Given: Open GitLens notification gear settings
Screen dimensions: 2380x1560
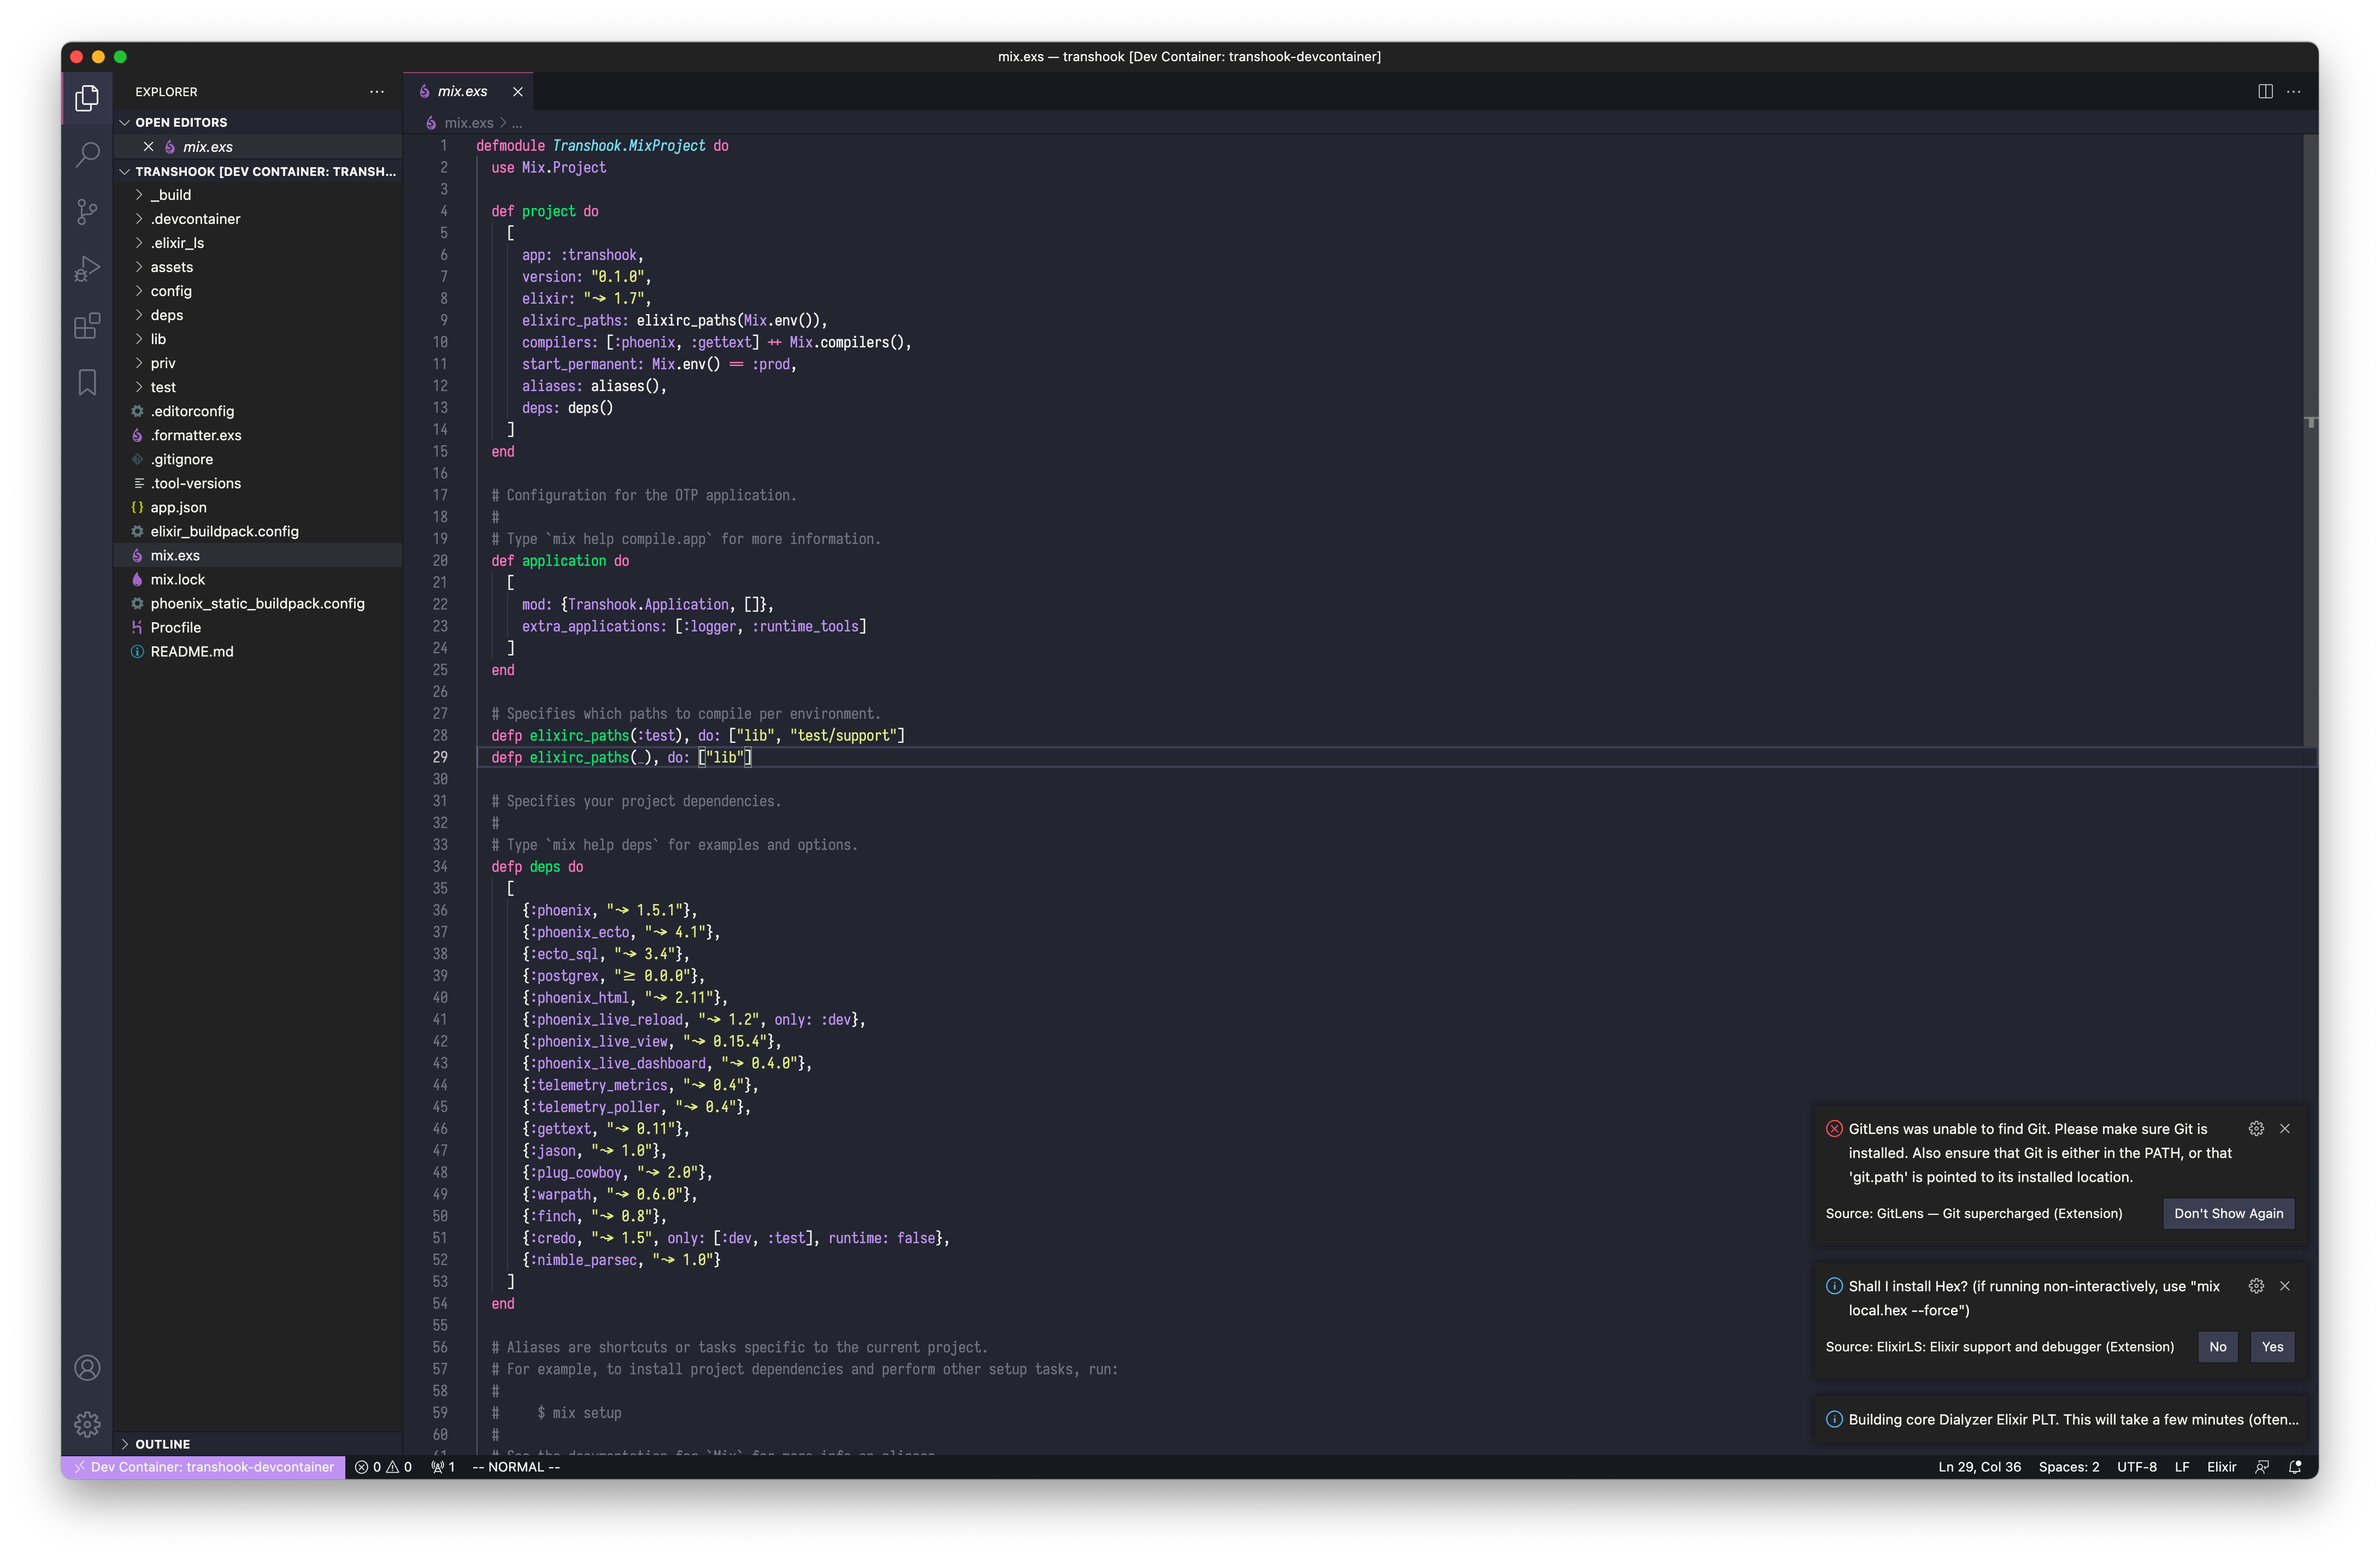Looking at the screenshot, I should click(2256, 1128).
